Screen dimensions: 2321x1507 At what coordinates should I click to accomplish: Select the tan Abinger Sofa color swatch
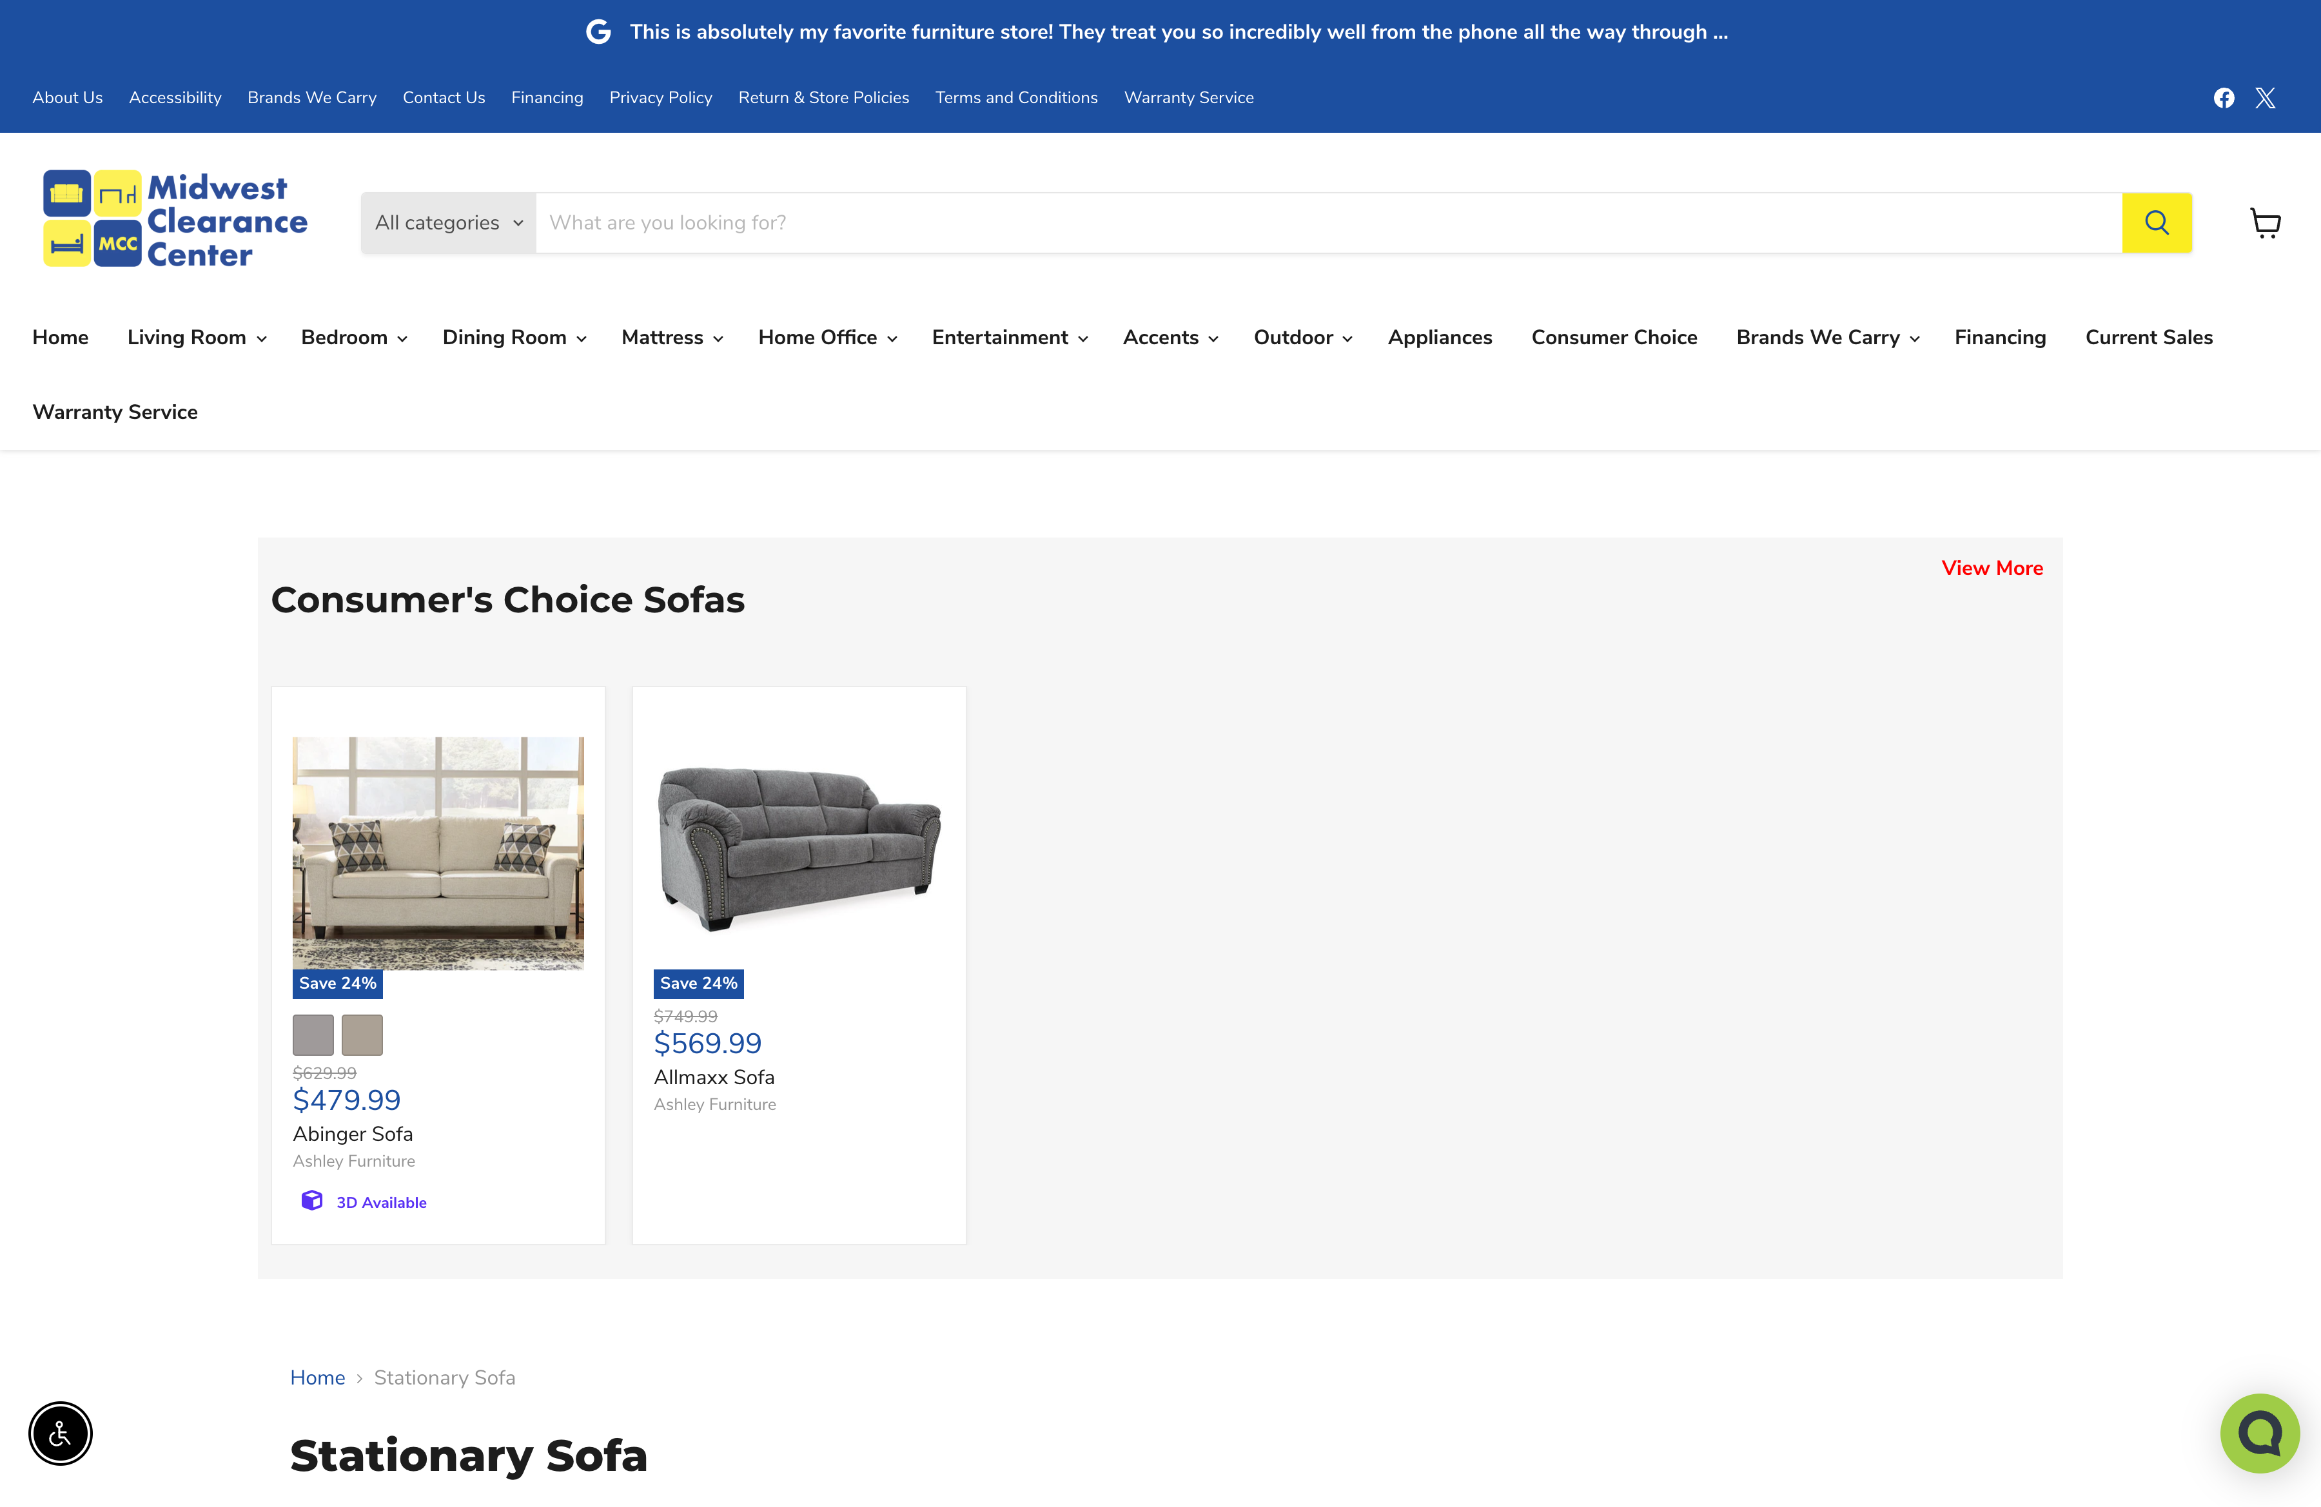362,1035
